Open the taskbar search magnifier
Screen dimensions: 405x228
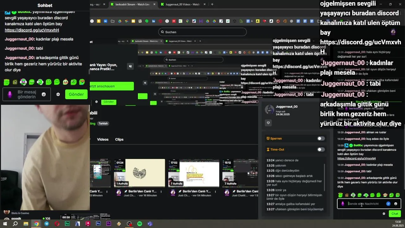point(15,224)
